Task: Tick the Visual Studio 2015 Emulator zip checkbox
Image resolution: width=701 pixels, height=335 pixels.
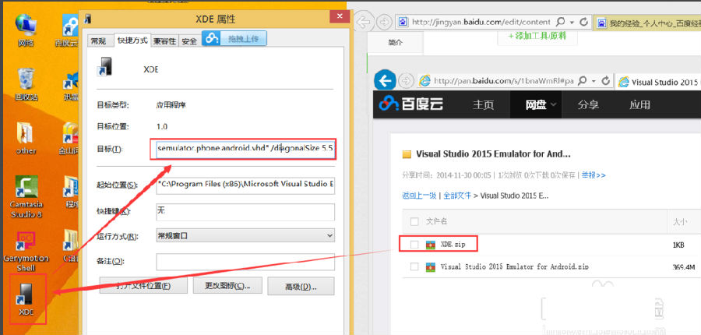Action: tap(414, 267)
